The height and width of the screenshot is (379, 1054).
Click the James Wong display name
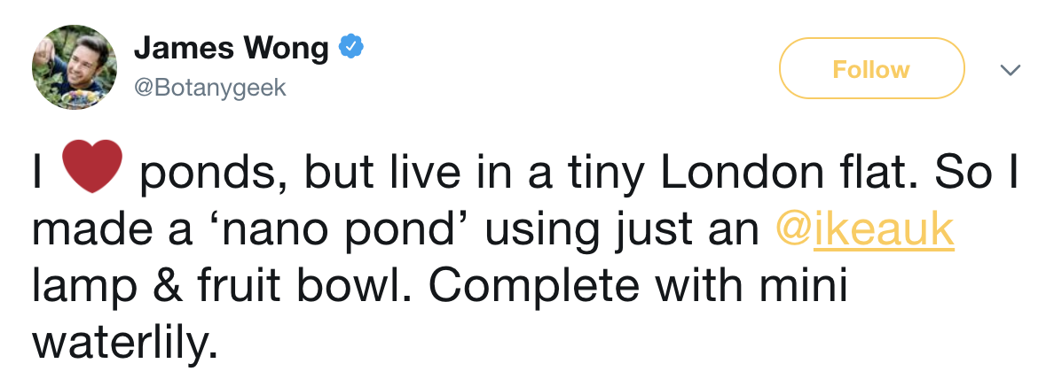[x=231, y=48]
